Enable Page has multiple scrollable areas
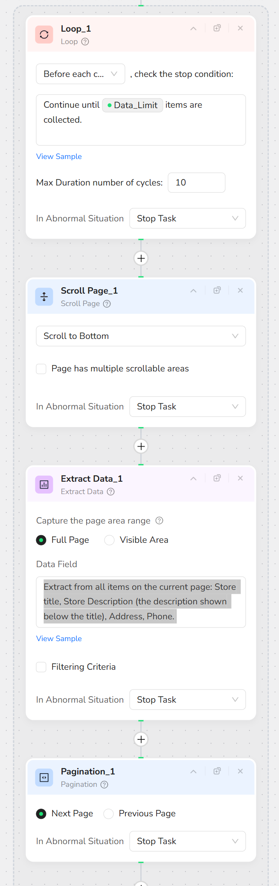This screenshot has height=886, width=279. 41,369
